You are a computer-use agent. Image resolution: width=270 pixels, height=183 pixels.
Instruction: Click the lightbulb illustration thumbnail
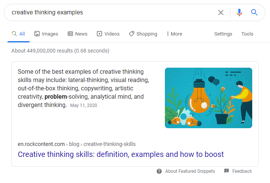point(208,98)
